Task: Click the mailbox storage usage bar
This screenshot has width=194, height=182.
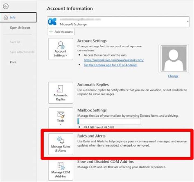Action: tap(109, 121)
